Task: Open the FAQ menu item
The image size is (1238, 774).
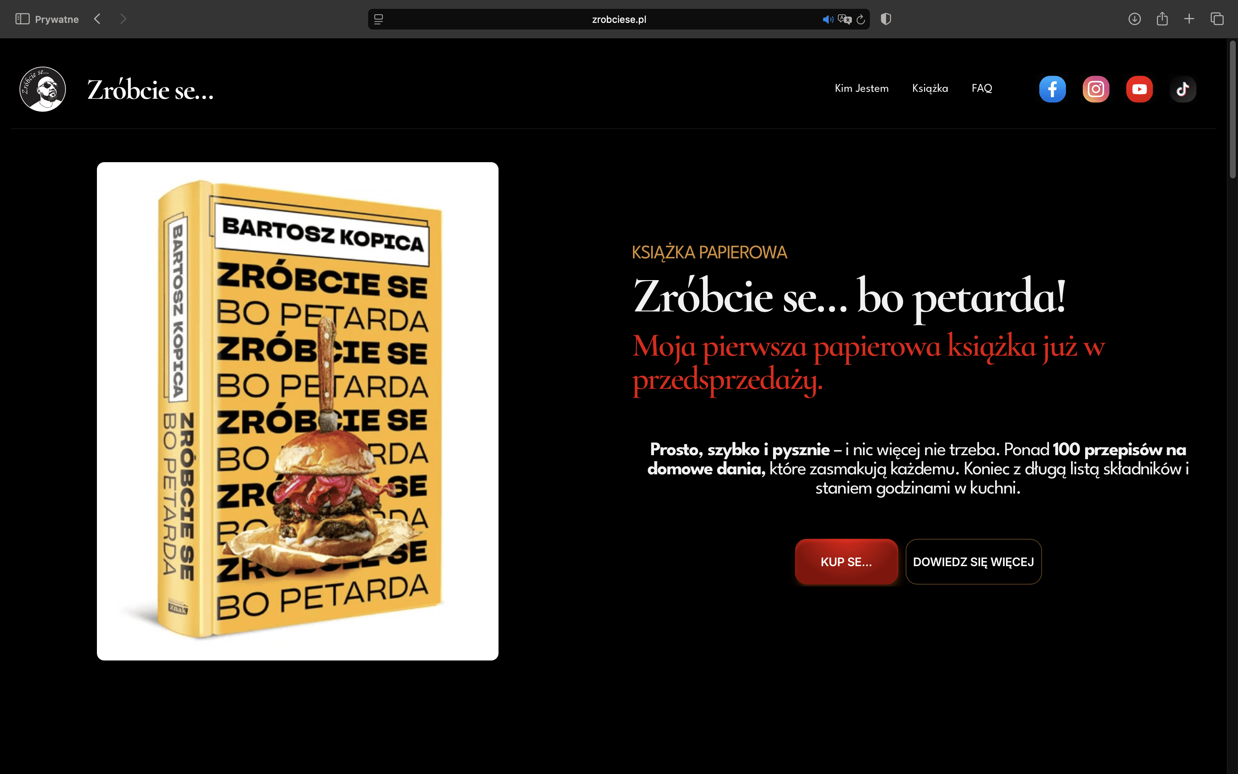Action: [982, 88]
